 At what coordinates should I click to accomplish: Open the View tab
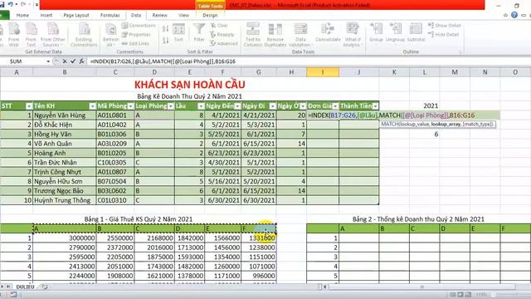pos(183,15)
